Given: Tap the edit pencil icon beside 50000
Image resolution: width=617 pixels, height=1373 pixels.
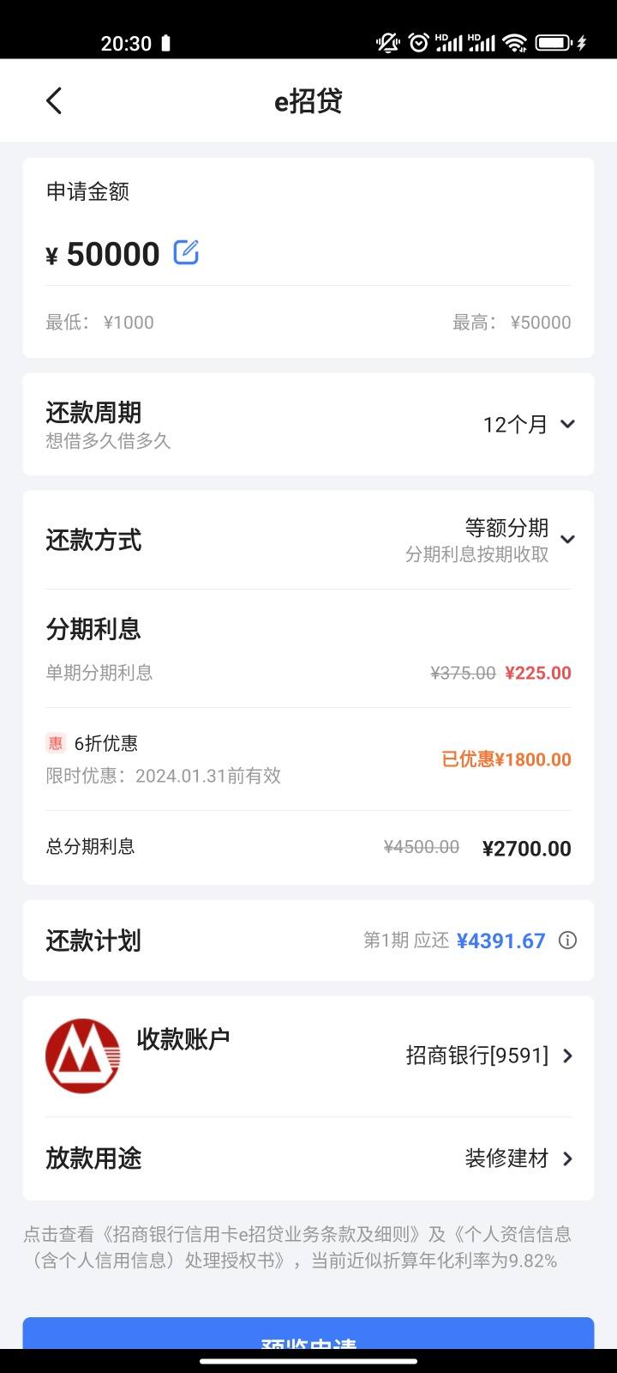Looking at the screenshot, I should 186,252.
